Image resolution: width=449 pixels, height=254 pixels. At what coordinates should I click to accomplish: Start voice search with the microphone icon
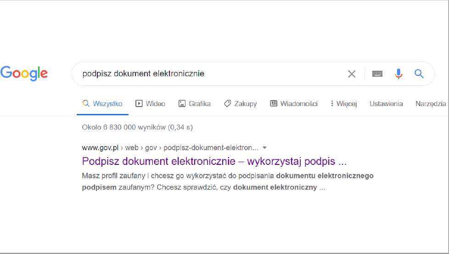point(398,74)
